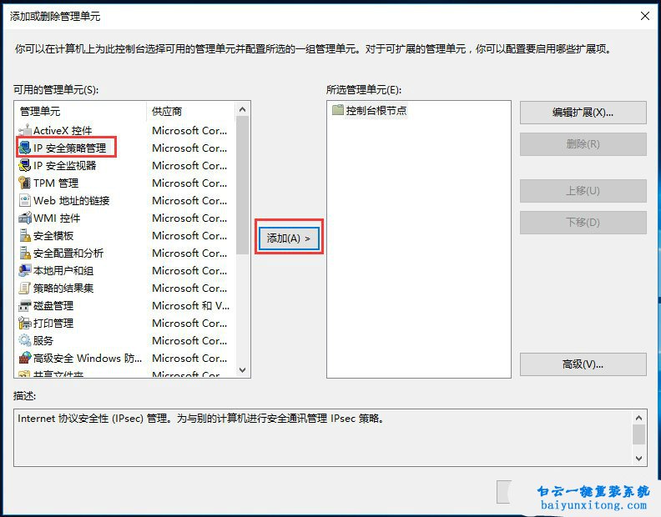Select the Web 地址的链接 icon
This screenshot has height=517, width=661.
(x=25, y=200)
